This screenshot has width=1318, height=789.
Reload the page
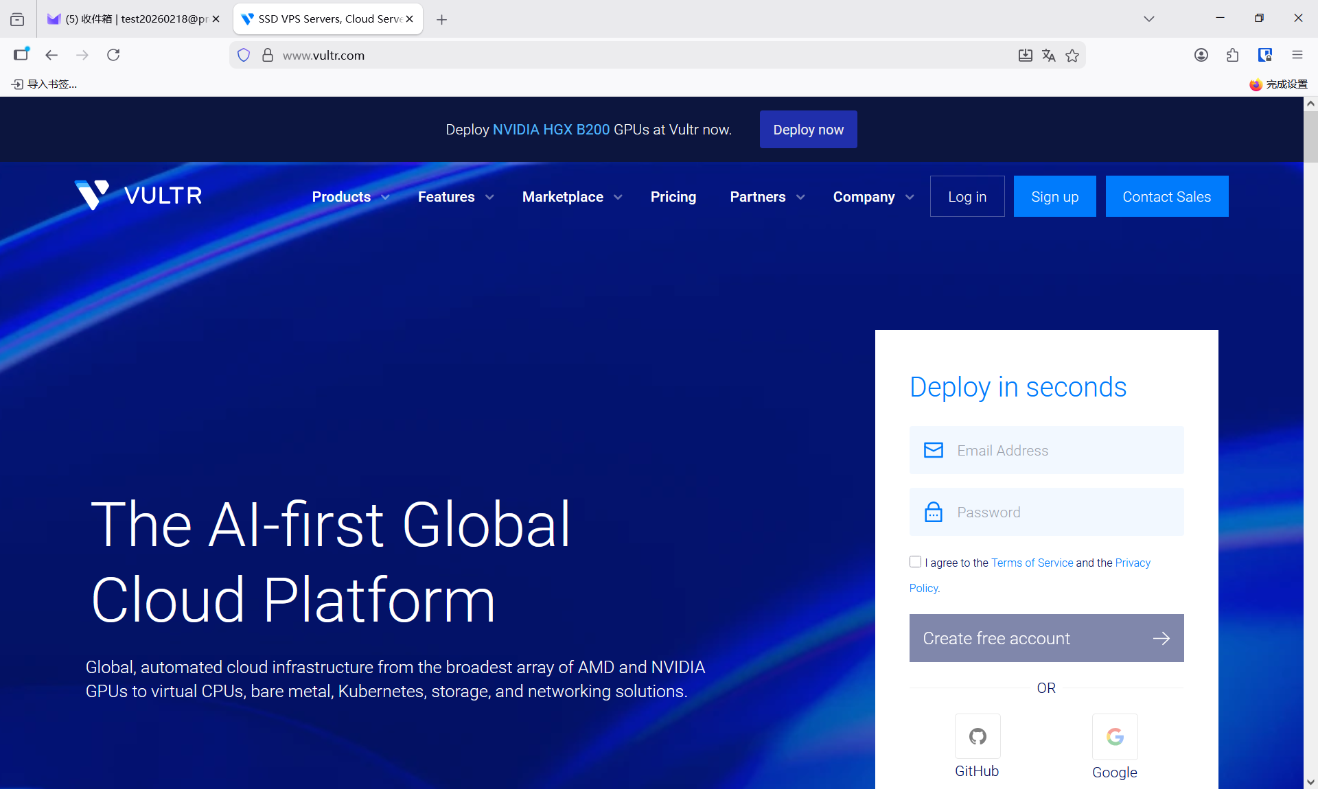(x=113, y=55)
